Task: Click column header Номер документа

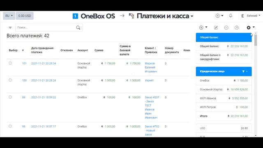Action: (x=172, y=50)
